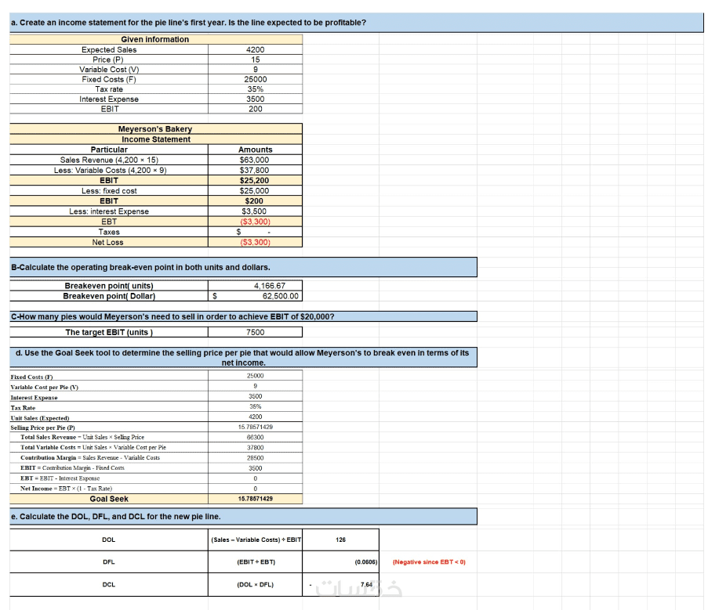Screen dimensions: 719x610
Task: Click the Sales Revenue $63,000 amount
Action: [255, 160]
